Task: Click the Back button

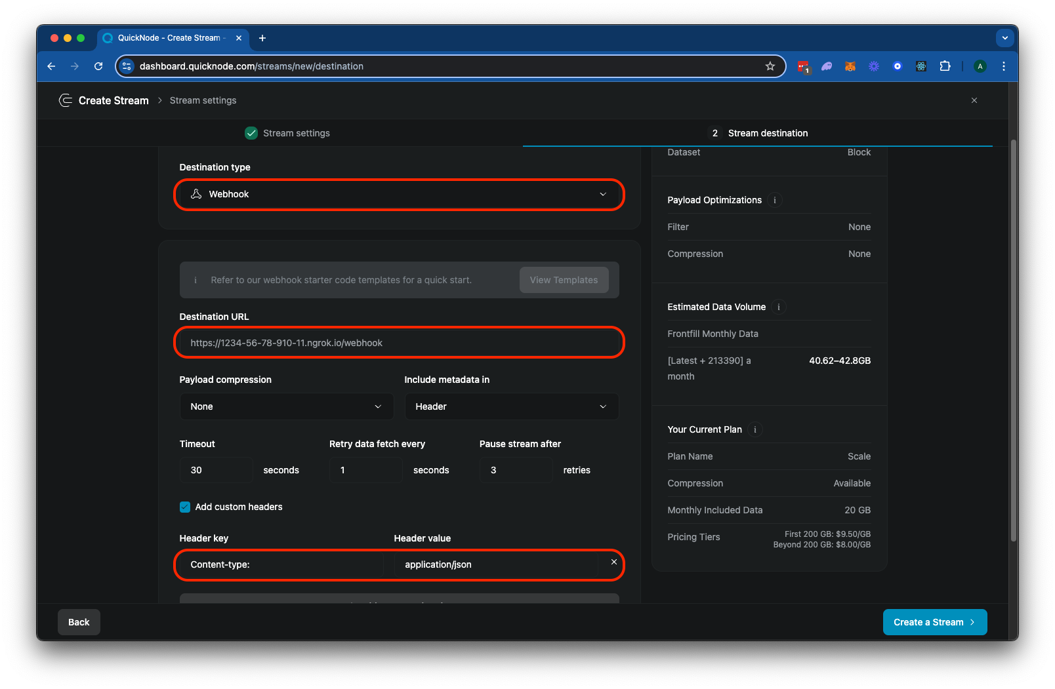Action: pos(79,622)
